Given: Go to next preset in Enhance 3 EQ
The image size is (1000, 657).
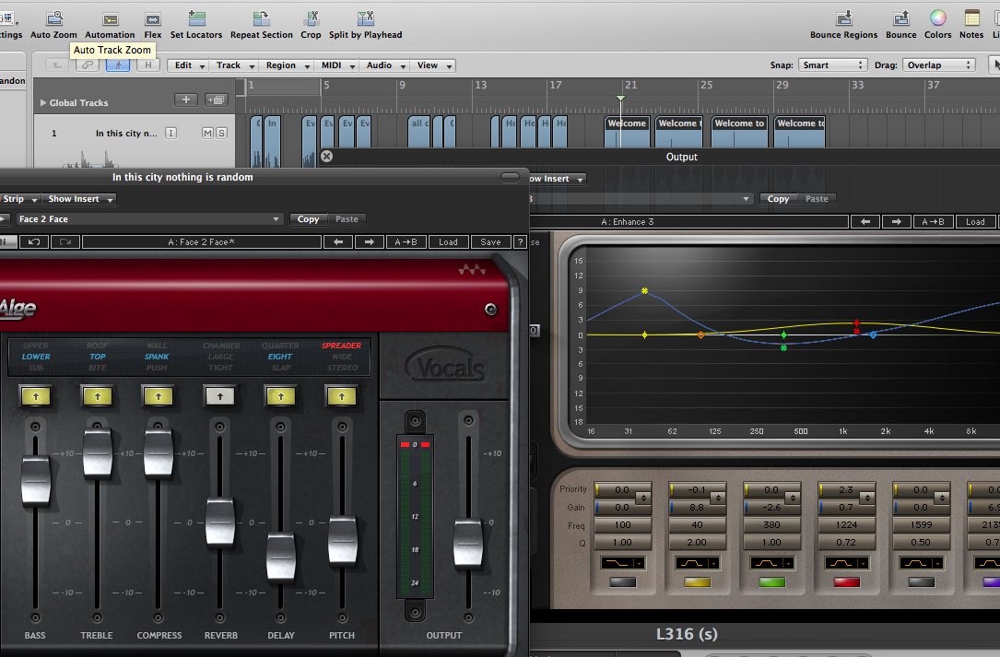Looking at the screenshot, I should [x=896, y=221].
